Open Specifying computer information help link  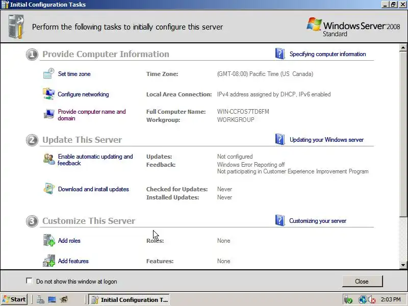click(x=327, y=54)
